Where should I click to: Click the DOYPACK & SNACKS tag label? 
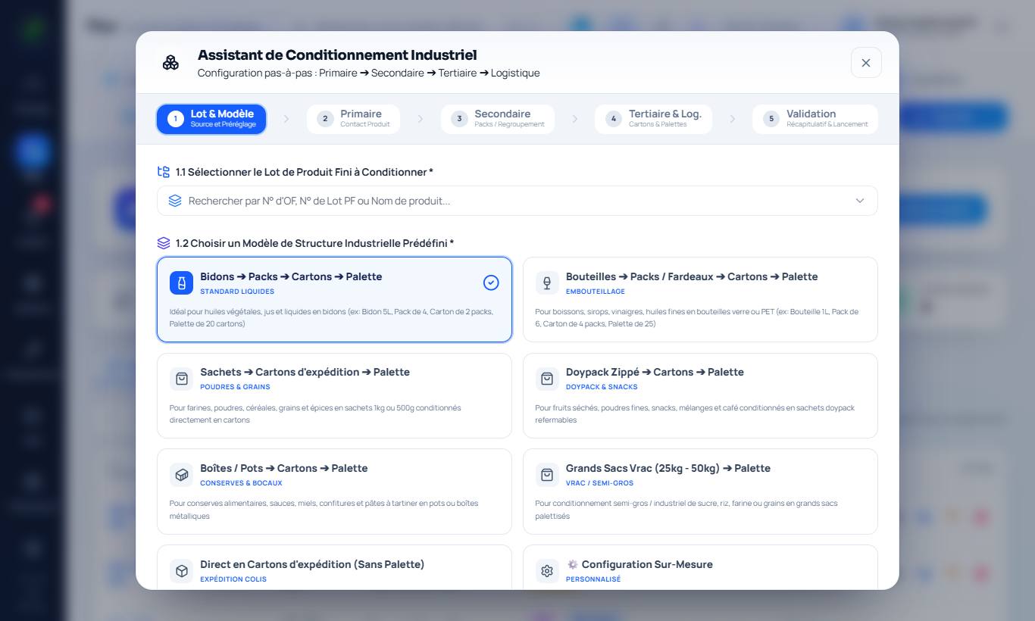coord(602,387)
